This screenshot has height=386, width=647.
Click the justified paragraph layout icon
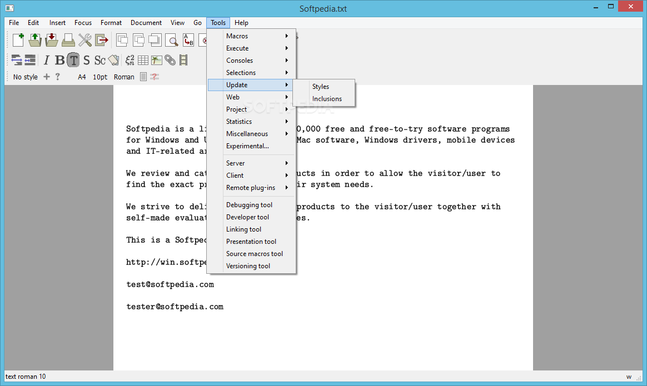[30, 60]
